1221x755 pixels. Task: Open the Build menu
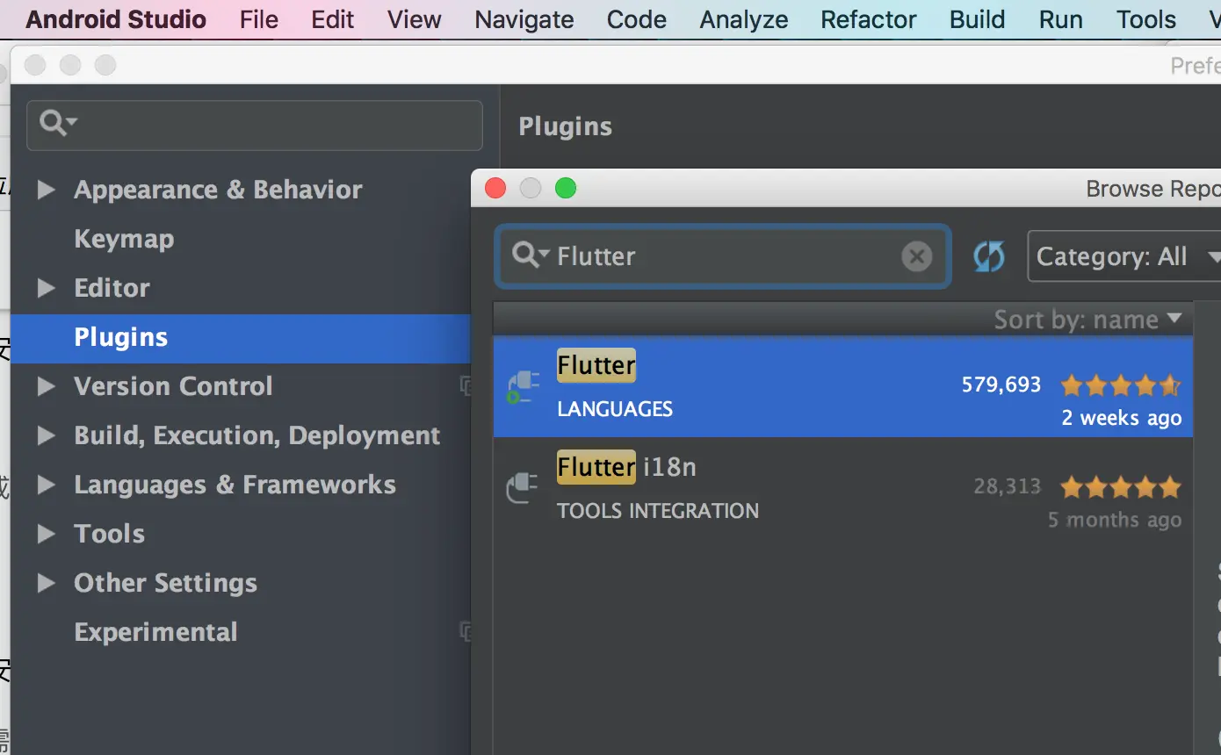[977, 19]
